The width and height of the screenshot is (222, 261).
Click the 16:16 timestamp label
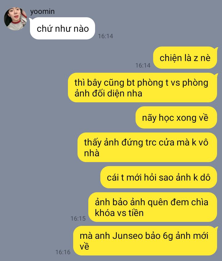tap(63, 252)
